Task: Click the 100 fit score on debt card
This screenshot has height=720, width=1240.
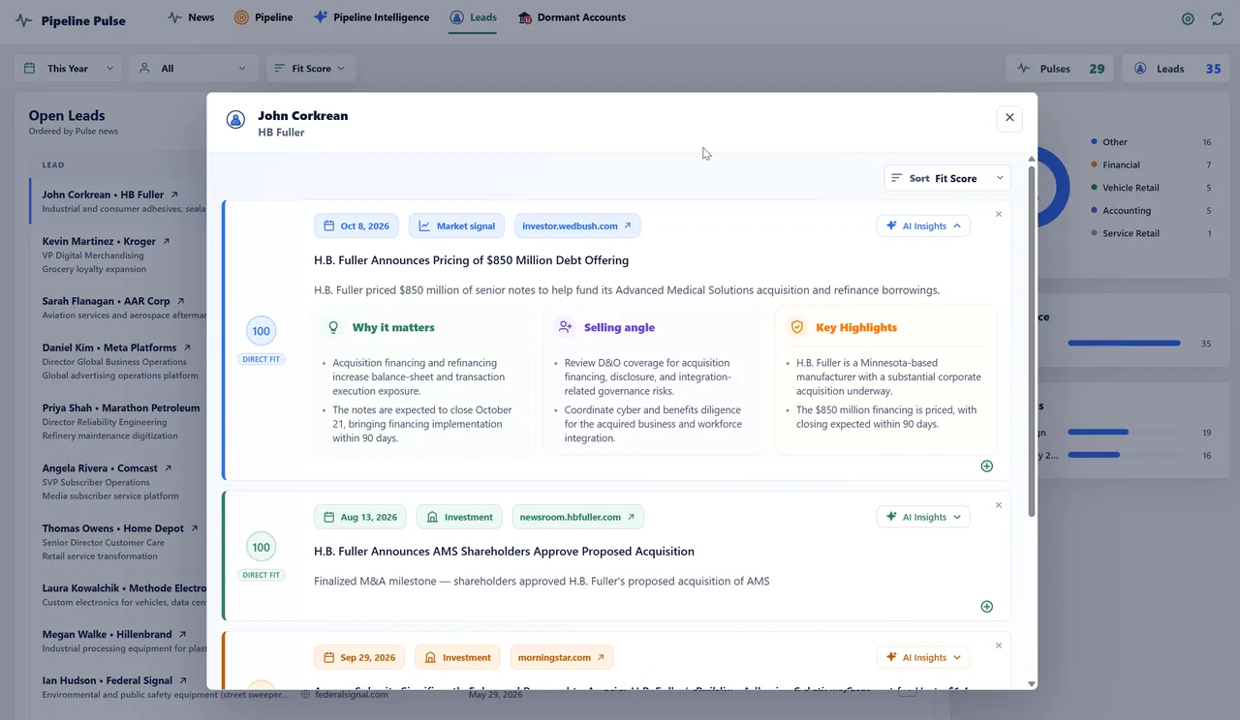Action: pyautogui.click(x=261, y=331)
